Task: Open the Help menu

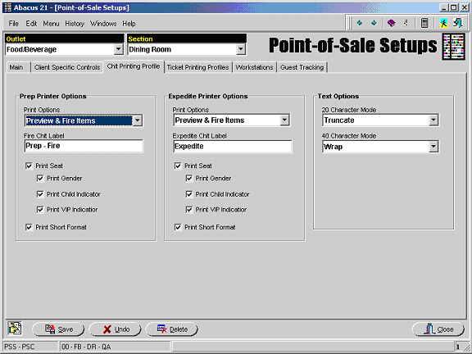Action: tap(129, 24)
